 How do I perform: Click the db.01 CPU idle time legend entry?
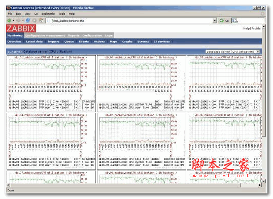click(x=52, y=101)
